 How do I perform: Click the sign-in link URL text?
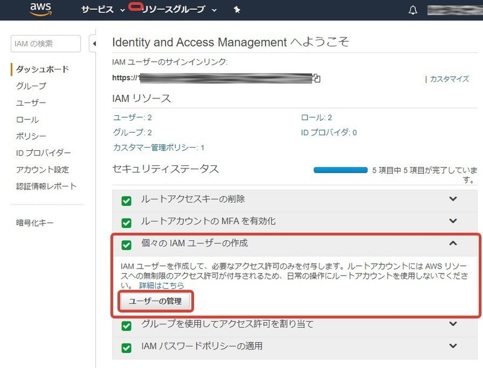(x=213, y=78)
